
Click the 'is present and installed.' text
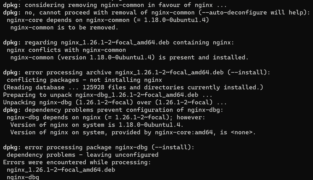click(x=204, y=57)
